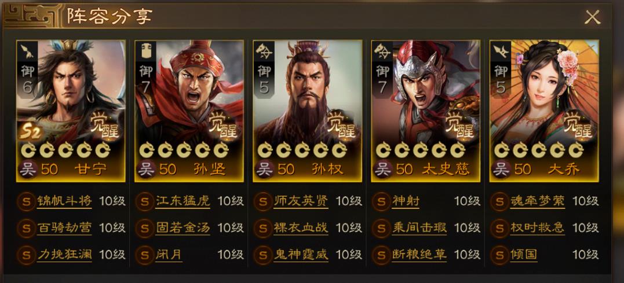Select the 孙权 hero portrait

(308, 111)
